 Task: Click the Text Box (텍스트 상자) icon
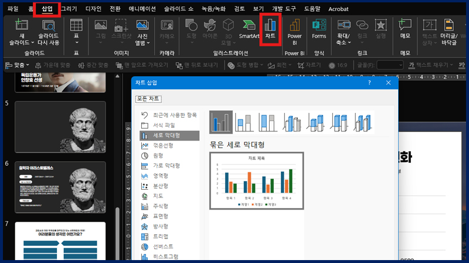(429, 25)
